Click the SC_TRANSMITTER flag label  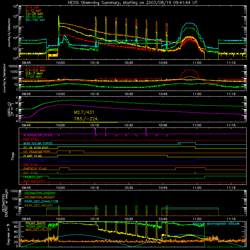click(37, 152)
